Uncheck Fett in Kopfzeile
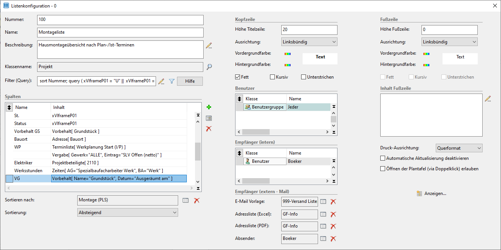Image resolution: width=501 pixels, height=250 pixels. point(237,77)
